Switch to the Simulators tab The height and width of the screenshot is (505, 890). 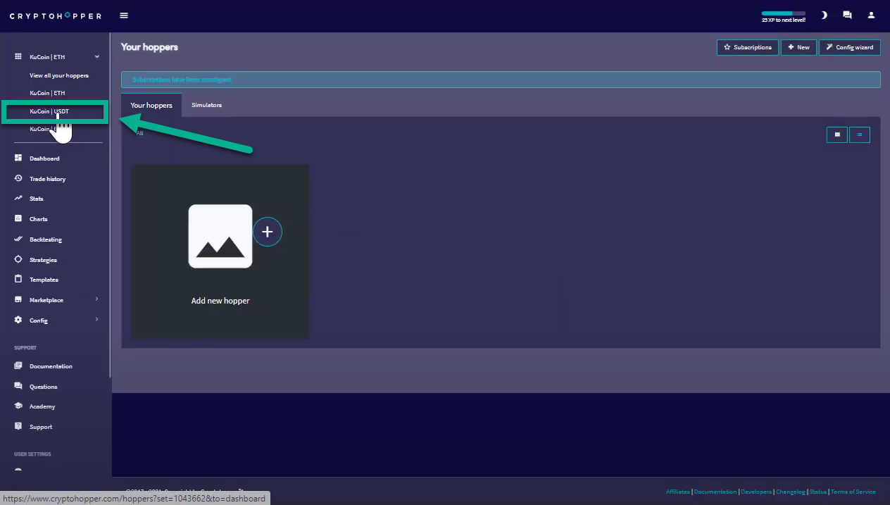(206, 105)
